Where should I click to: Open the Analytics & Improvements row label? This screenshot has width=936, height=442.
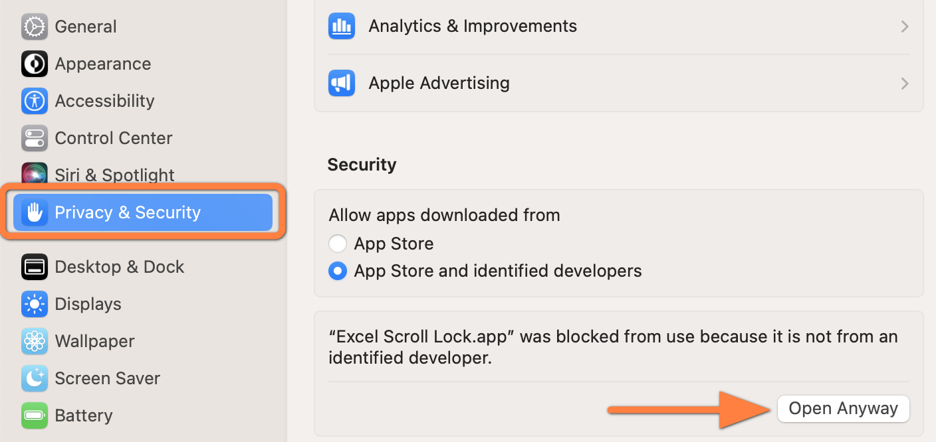(x=473, y=27)
